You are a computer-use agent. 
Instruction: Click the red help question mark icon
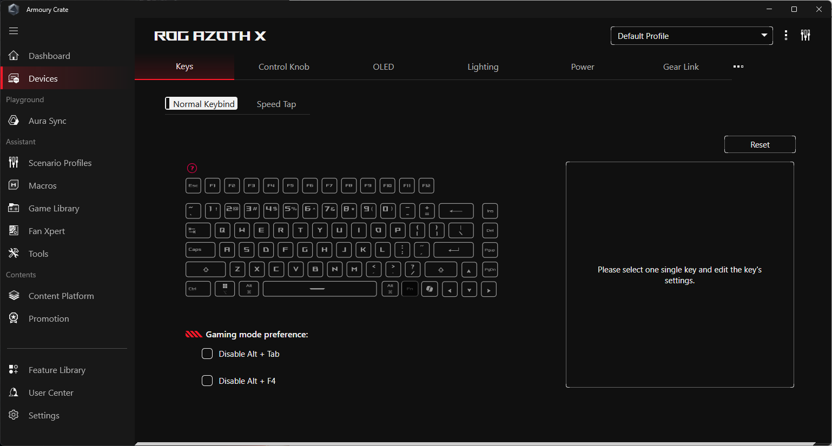(192, 168)
